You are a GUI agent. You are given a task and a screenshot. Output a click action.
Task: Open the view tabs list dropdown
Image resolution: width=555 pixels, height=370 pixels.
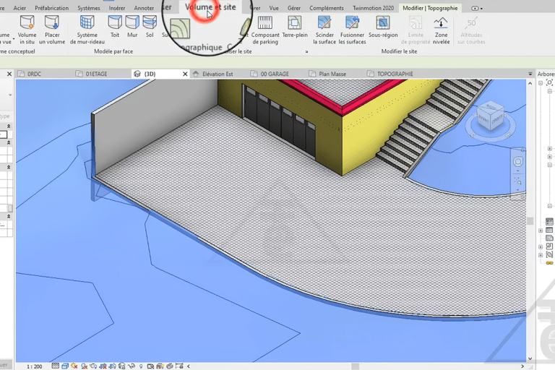530,74
